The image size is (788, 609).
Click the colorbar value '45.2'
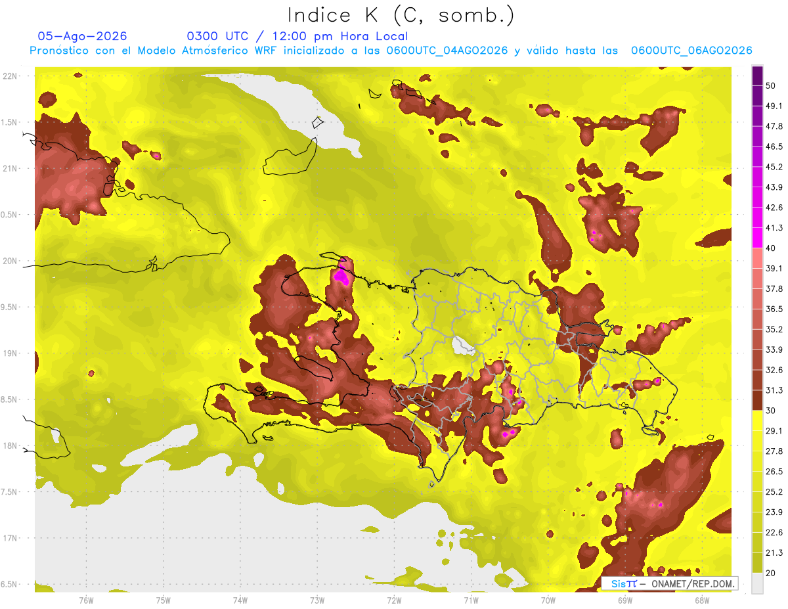(x=774, y=167)
